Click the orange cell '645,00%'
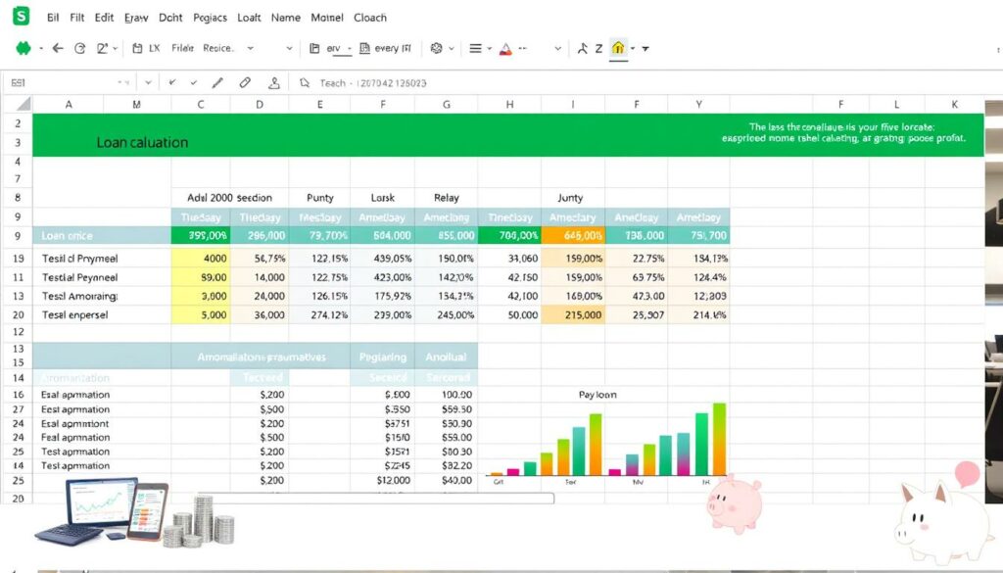The image size is (1003, 573). (573, 236)
